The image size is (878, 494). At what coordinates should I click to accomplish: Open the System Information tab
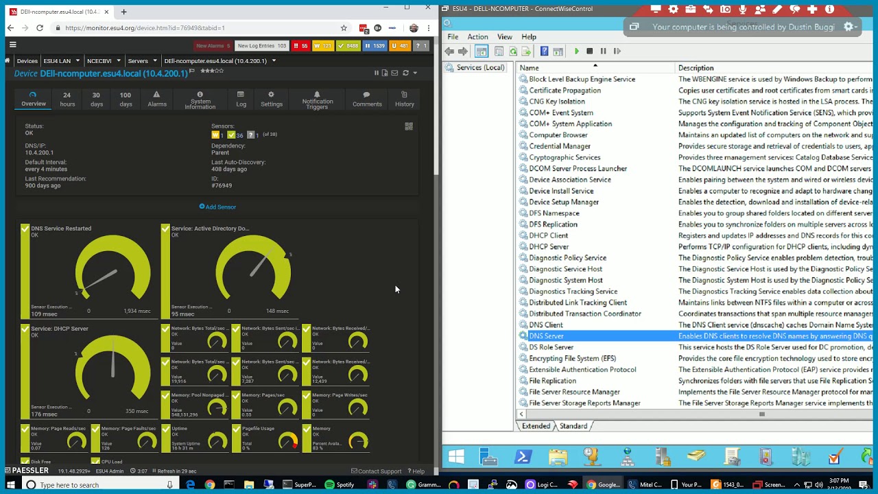pyautogui.click(x=200, y=100)
